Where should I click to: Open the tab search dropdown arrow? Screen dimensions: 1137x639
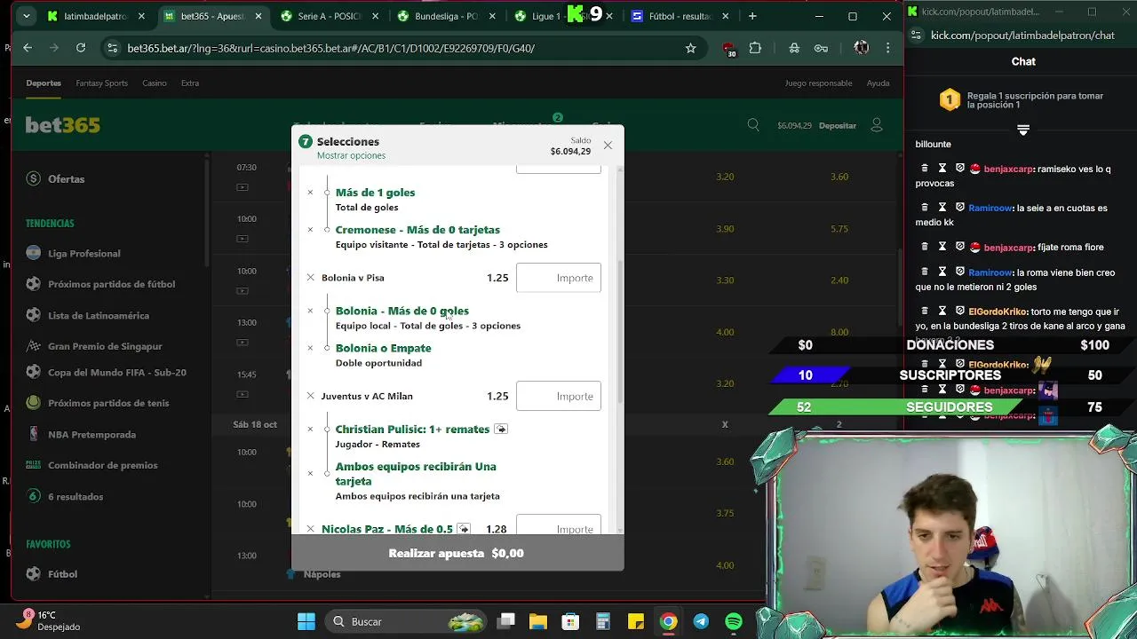(27, 16)
